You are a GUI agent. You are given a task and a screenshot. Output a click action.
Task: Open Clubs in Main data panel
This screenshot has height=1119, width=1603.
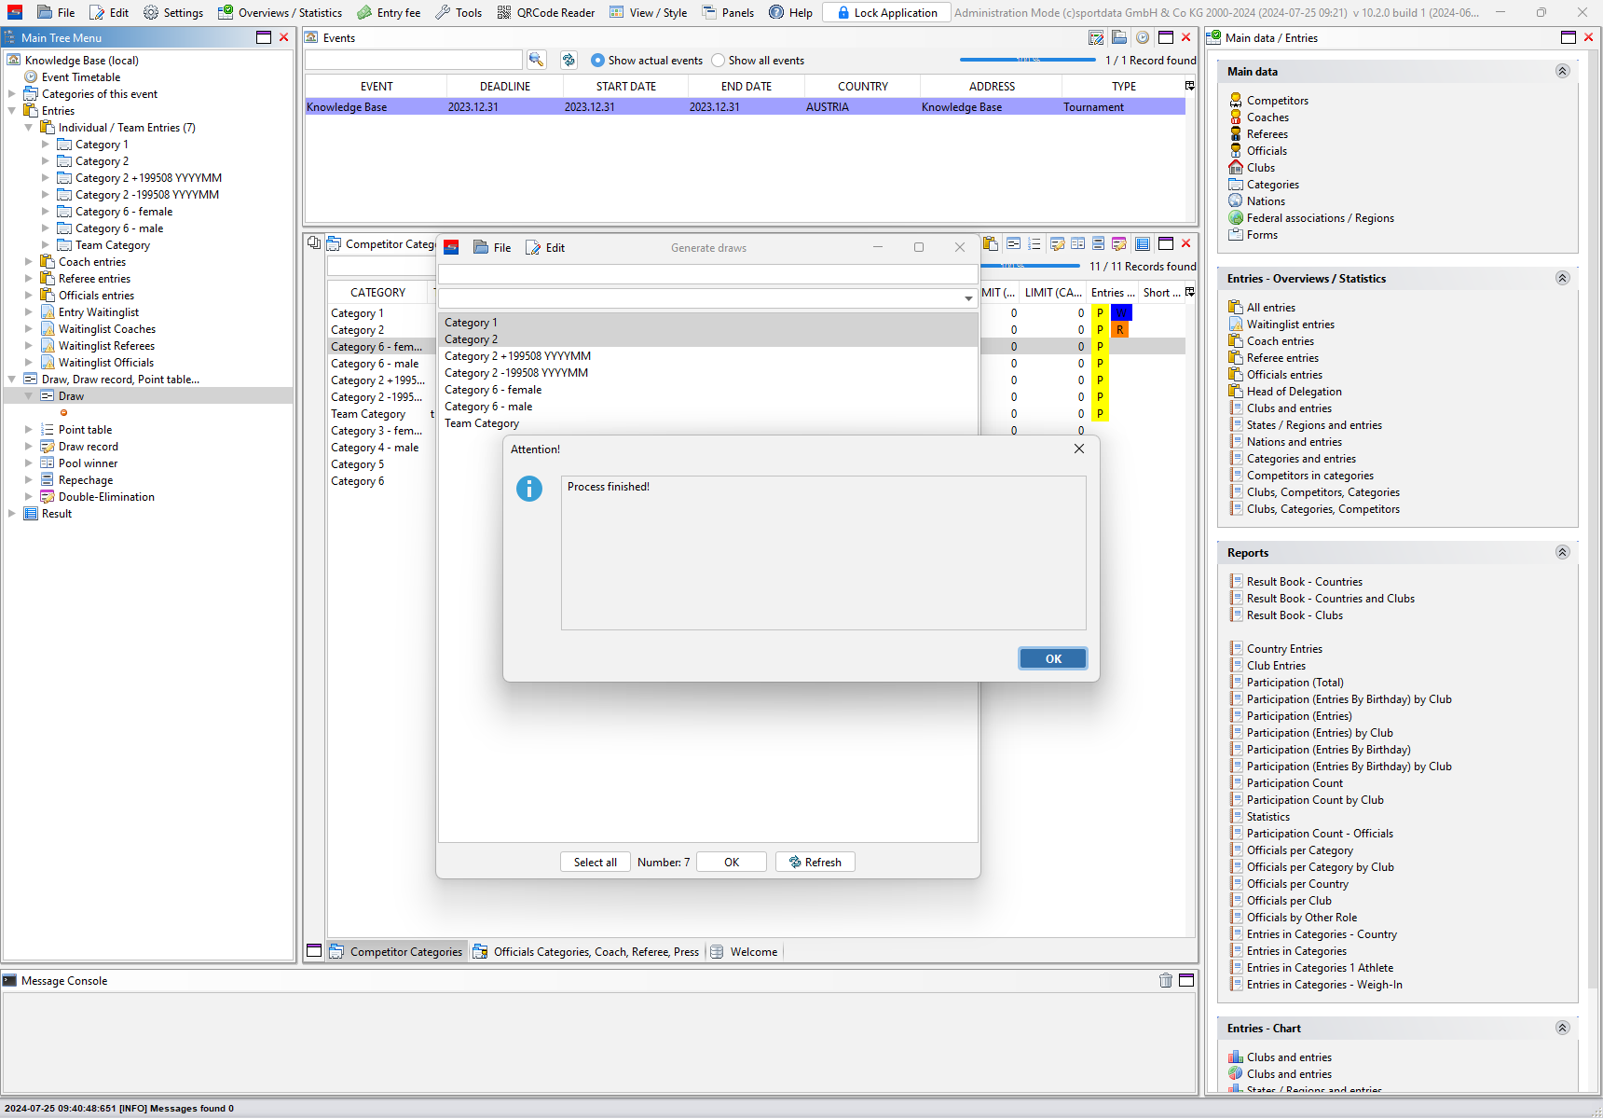click(1260, 168)
